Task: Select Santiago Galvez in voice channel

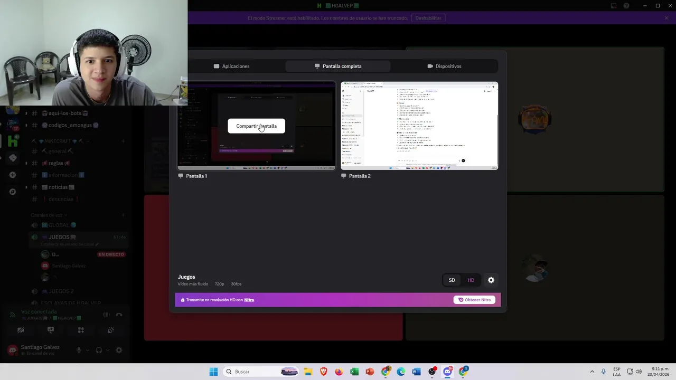Action: point(69,266)
